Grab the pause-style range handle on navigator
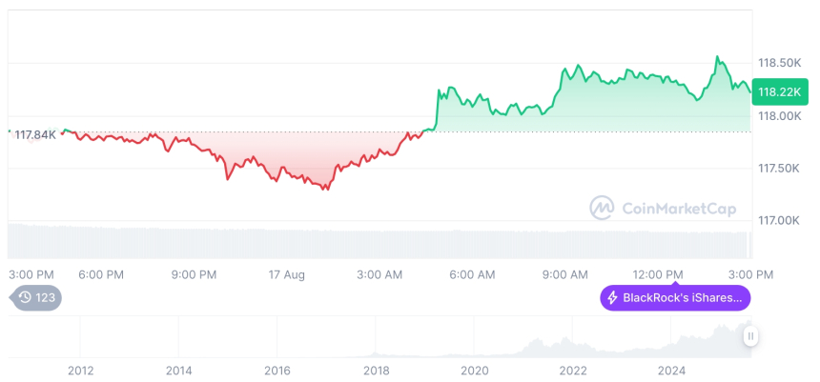Screen dimensions: 820x382 750,335
